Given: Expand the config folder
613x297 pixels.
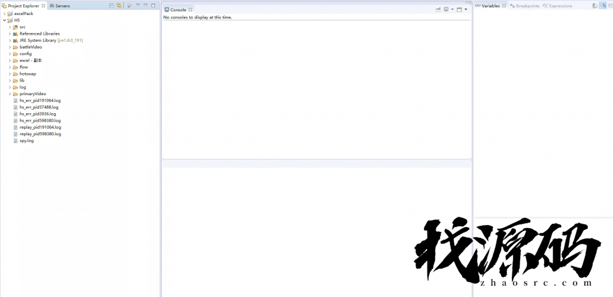Looking at the screenshot, I should [10, 53].
